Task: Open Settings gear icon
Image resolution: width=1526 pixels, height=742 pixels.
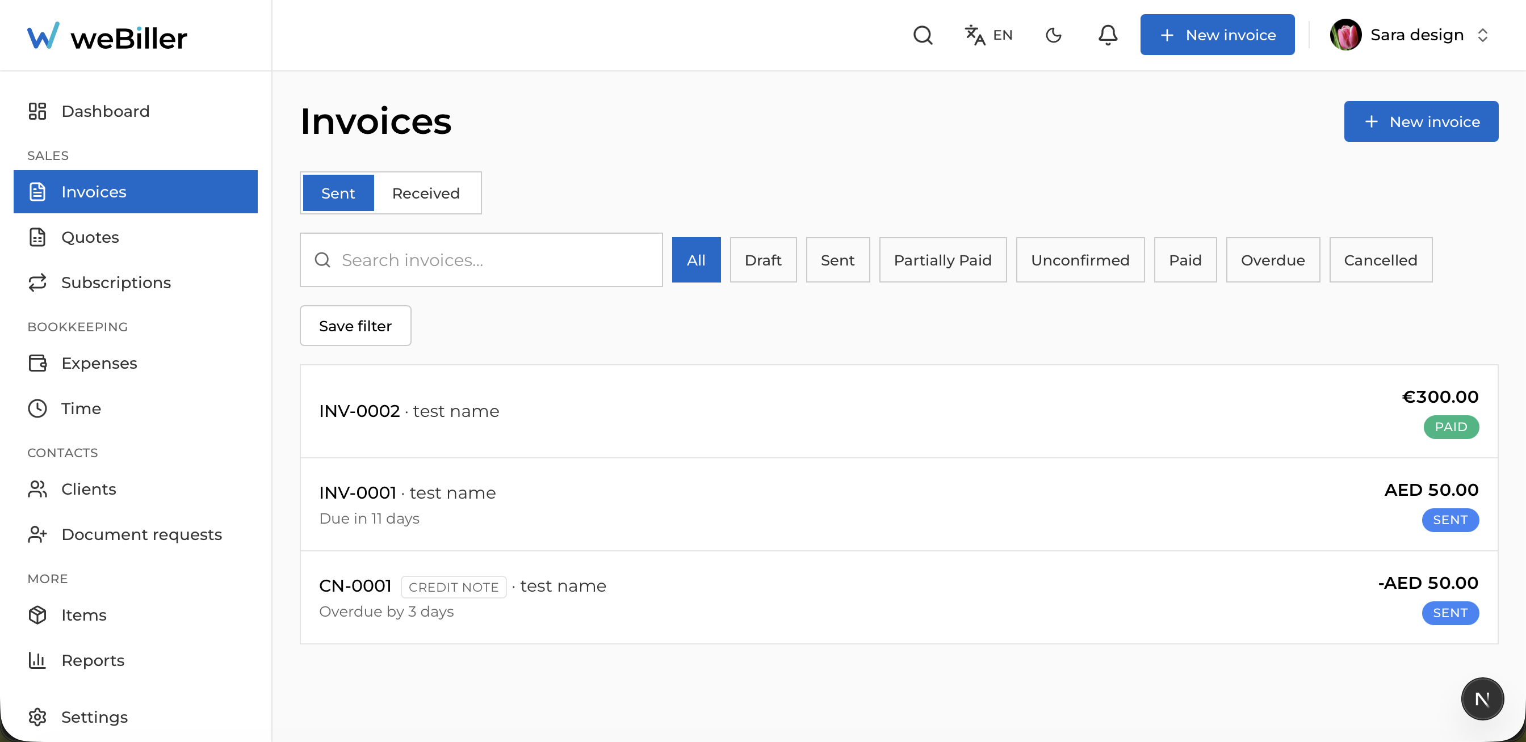Action: [37, 716]
